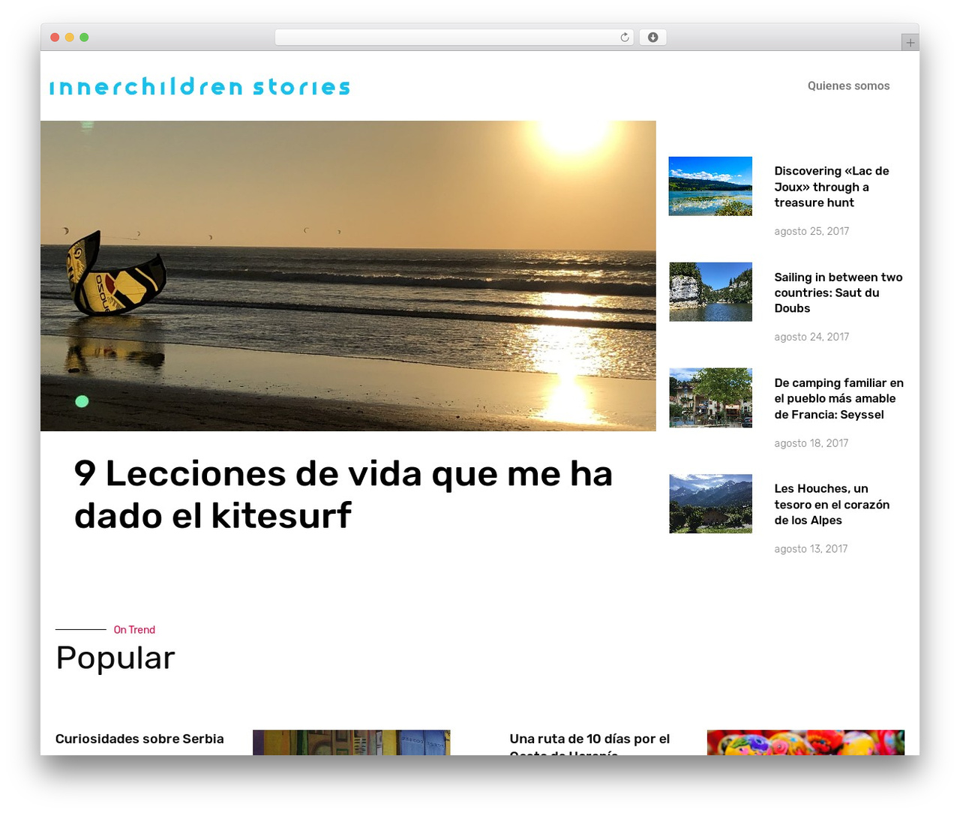Select the green slider dot on hero

pos(82,401)
